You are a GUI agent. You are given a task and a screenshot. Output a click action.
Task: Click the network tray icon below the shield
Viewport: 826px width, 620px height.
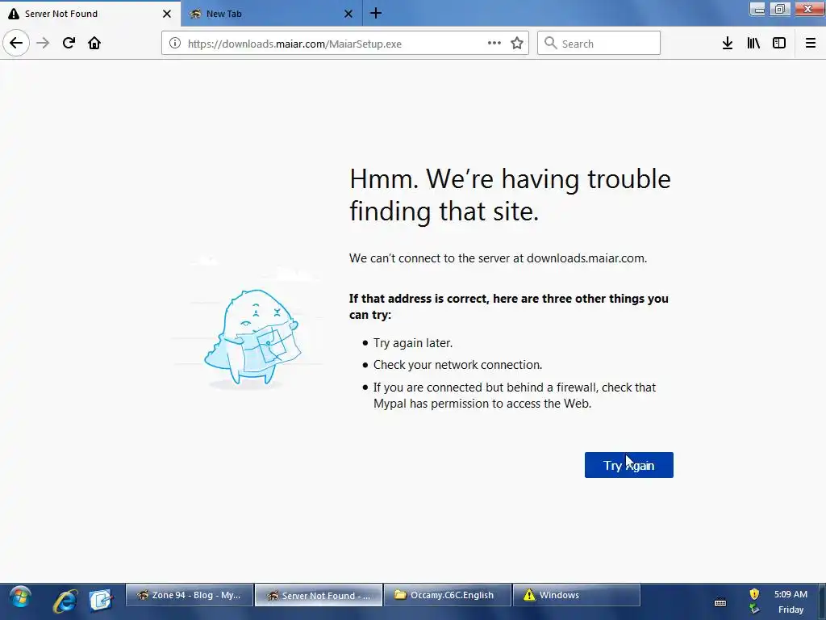(x=754, y=609)
